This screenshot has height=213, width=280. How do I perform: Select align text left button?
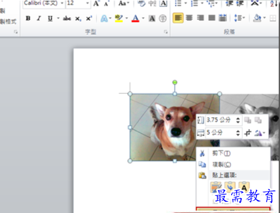point(178,18)
